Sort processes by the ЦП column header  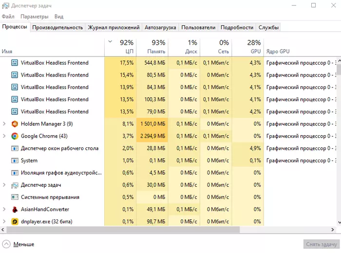(120, 47)
